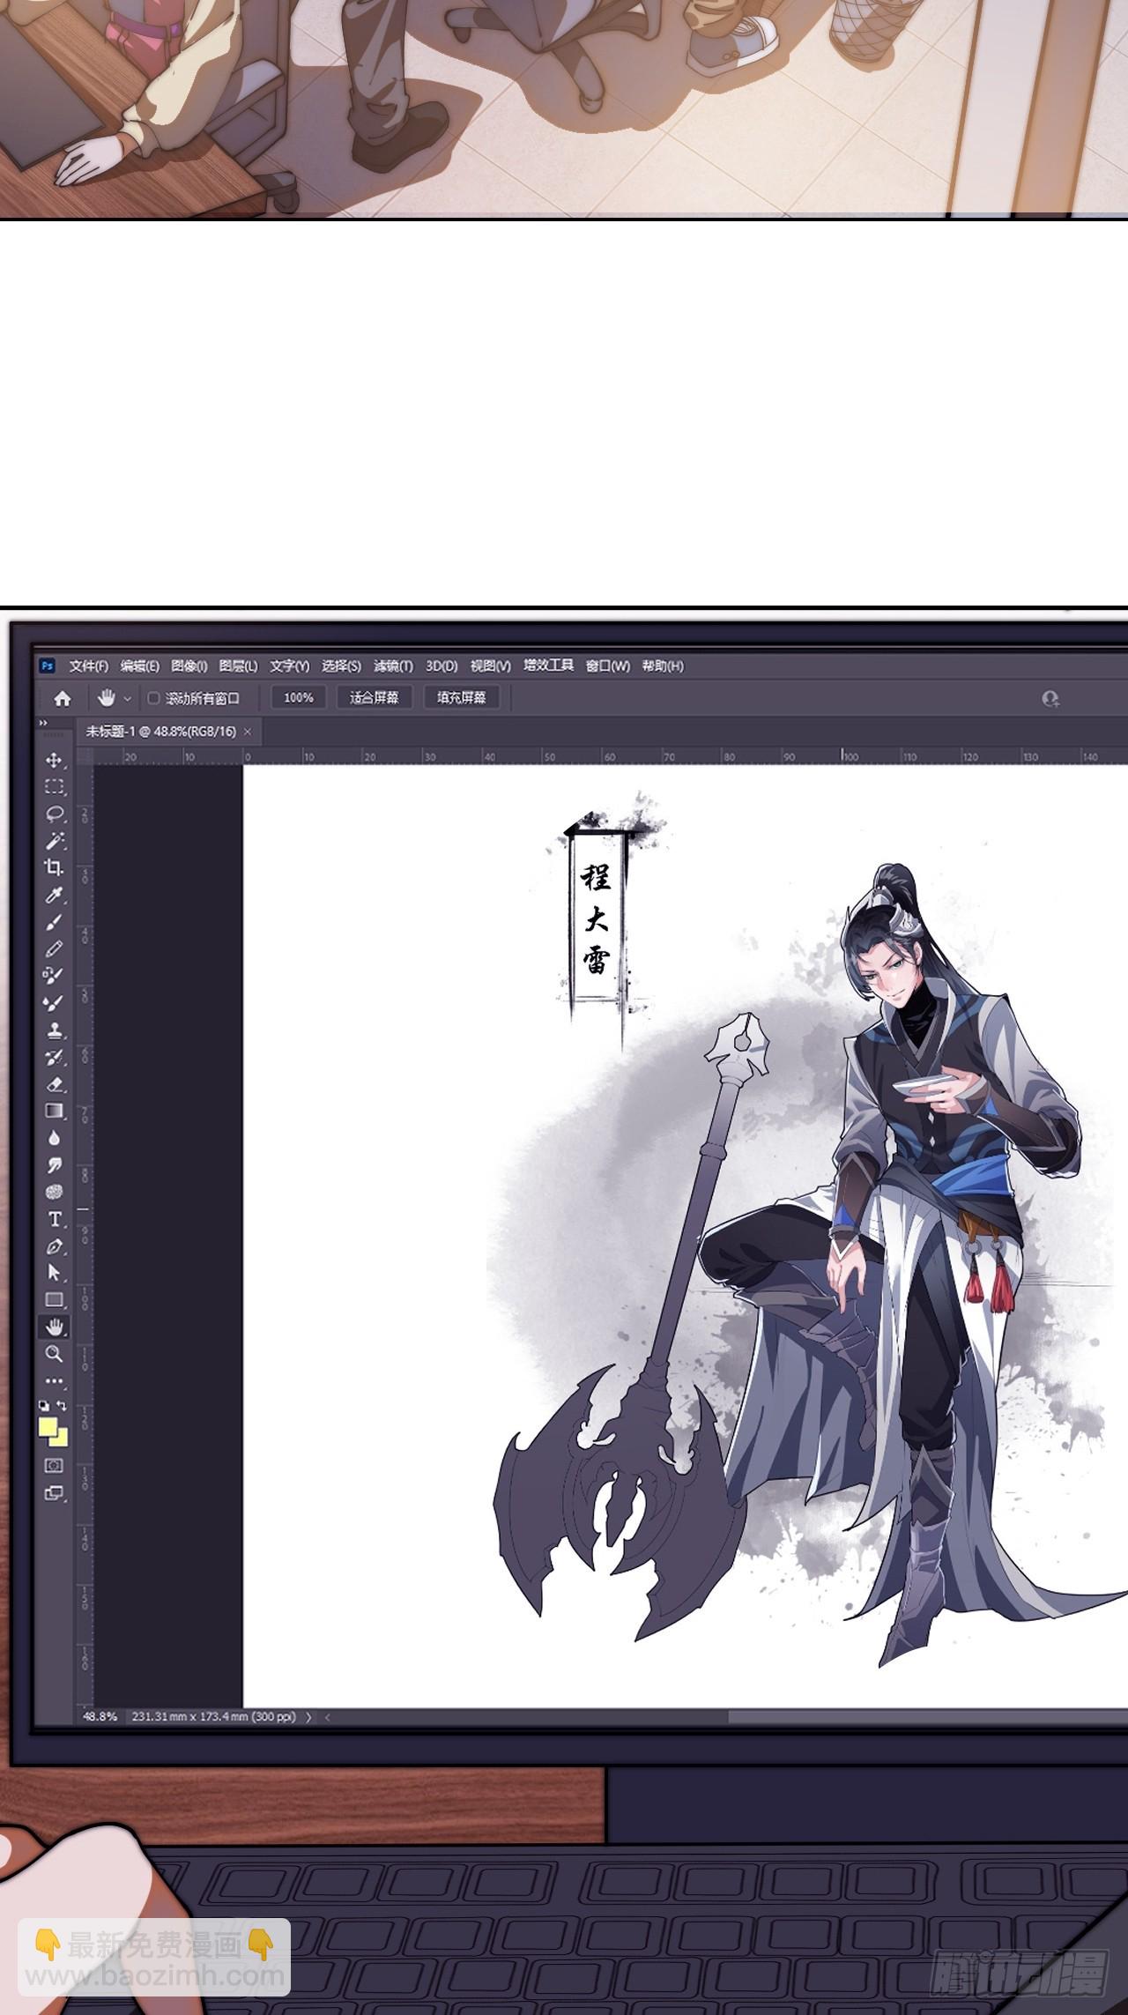The height and width of the screenshot is (2015, 1128).
Task: Select the Lasso tool
Action: tap(54, 814)
